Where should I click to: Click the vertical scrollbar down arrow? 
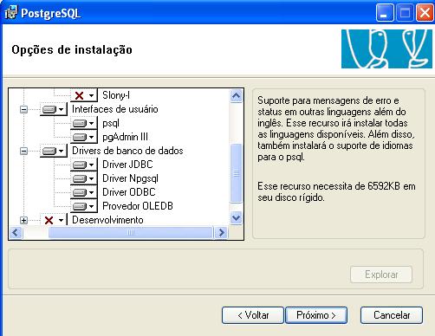pyautogui.click(x=237, y=217)
